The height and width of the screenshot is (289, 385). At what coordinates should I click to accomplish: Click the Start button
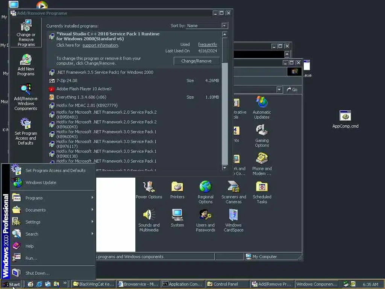[x=11, y=284]
